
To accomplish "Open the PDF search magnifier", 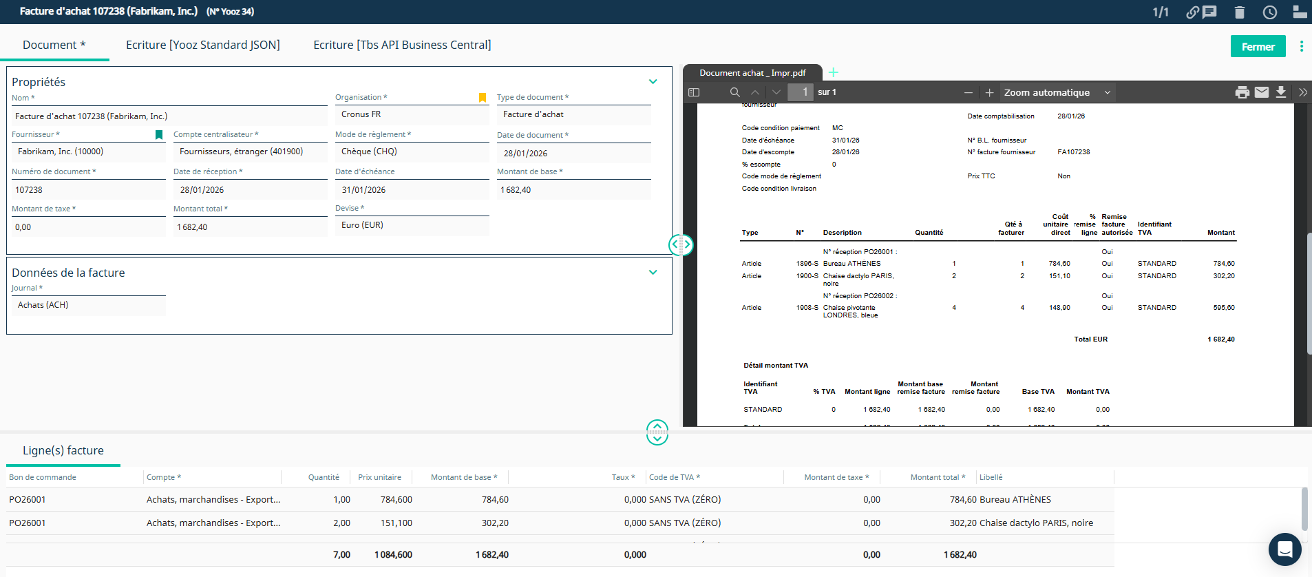I will tap(734, 92).
